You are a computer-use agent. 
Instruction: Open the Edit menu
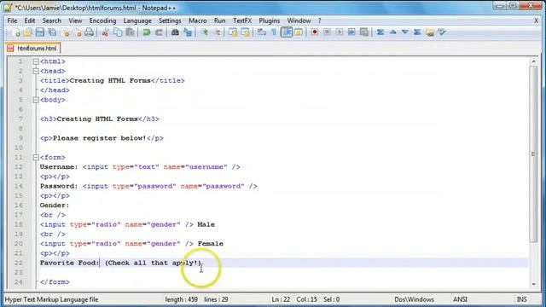coord(30,20)
